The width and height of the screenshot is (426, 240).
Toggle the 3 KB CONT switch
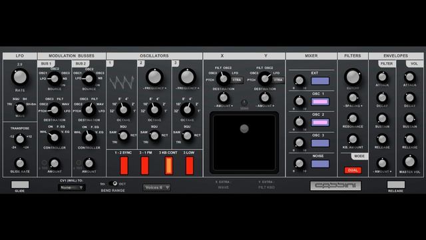pyautogui.click(x=168, y=165)
